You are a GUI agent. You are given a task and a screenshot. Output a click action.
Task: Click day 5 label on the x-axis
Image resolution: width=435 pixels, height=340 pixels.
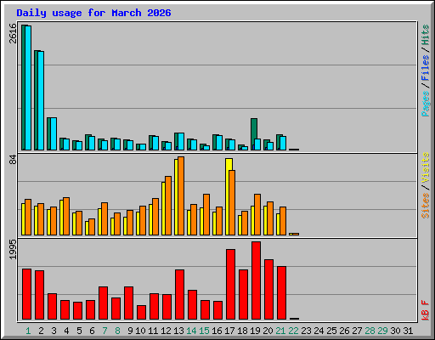coord(79,331)
